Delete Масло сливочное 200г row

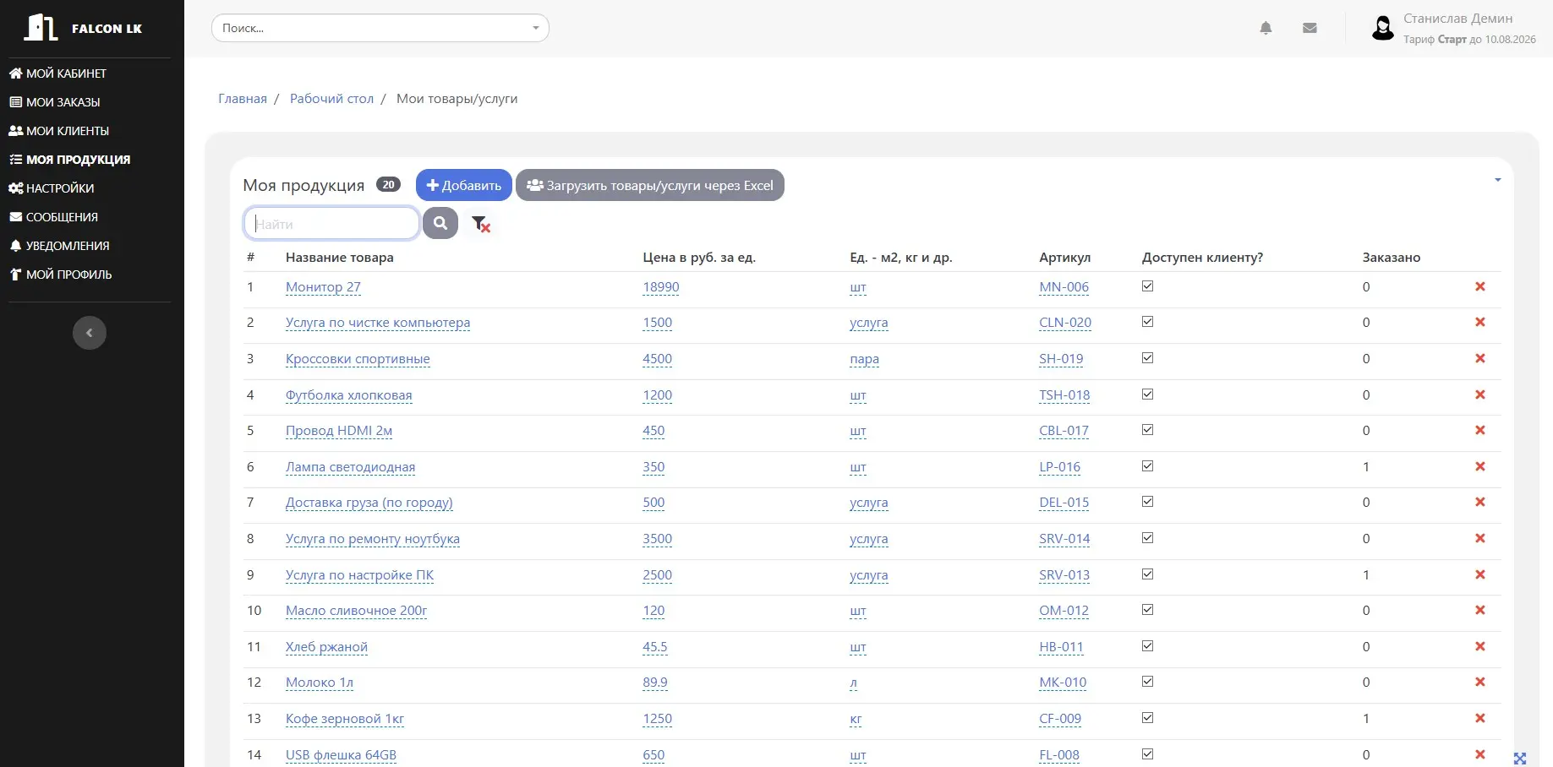(x=1480, y=610)
